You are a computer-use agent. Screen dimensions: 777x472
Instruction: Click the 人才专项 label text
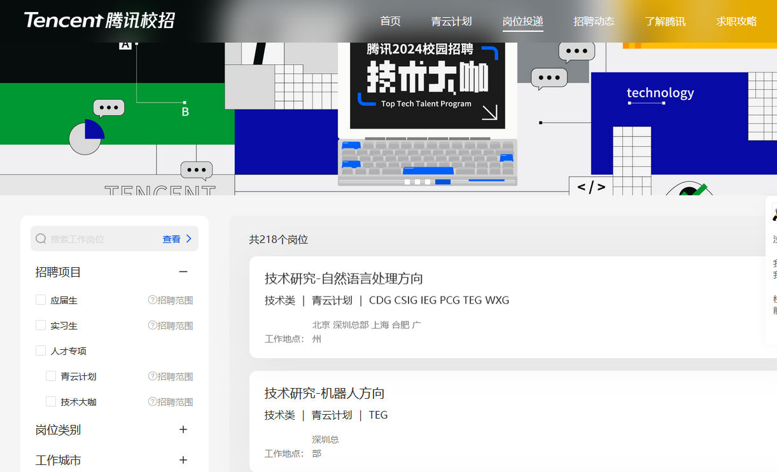68,351
